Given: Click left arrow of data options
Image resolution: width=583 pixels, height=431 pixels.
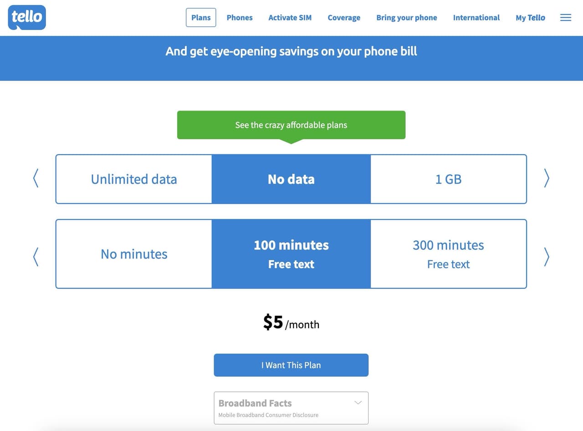Looking at the screenshot, I should pyautogui.click(x=36, y=178).
